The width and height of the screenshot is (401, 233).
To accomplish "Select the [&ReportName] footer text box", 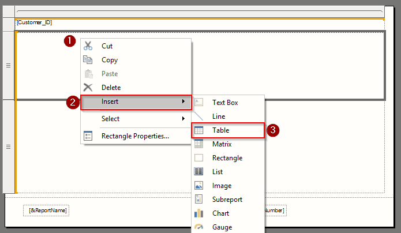I will click(46, 211).
